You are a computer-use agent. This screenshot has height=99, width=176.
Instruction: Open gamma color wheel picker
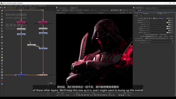[169, 32]
